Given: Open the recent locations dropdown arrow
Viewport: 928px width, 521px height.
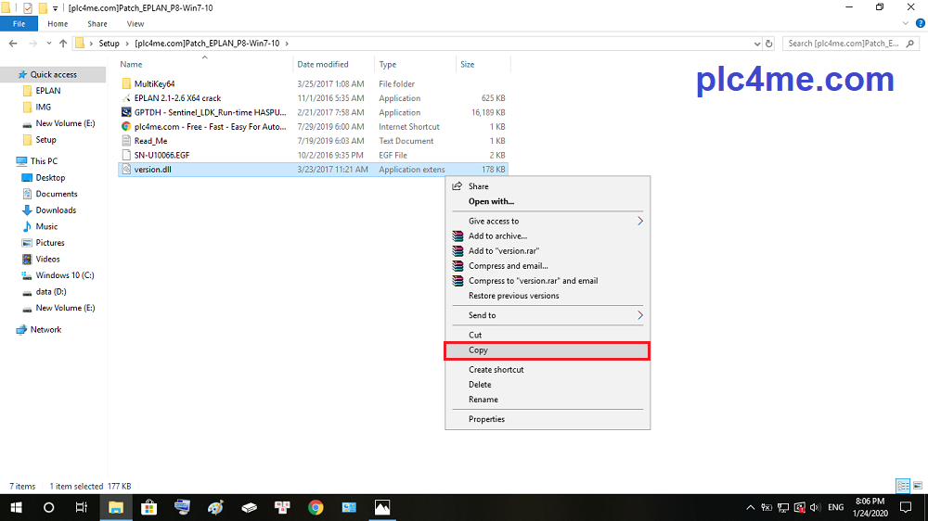Looking at the screenshot, I should pyautogui.click(x=49, y=44).
